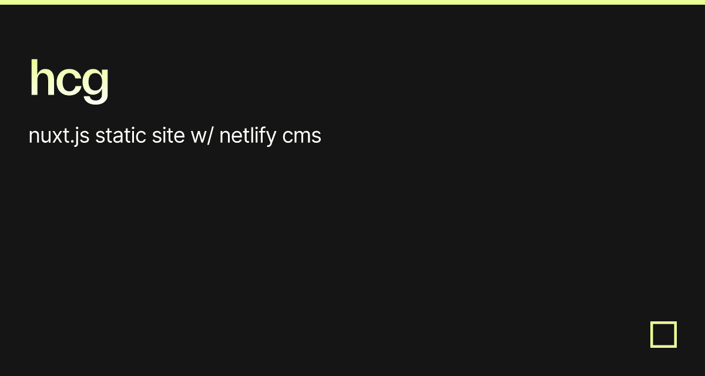Viewport: 705px width, 376px height.
Task: Click the hollow square icon in the corner
Action: click(663, 334)
